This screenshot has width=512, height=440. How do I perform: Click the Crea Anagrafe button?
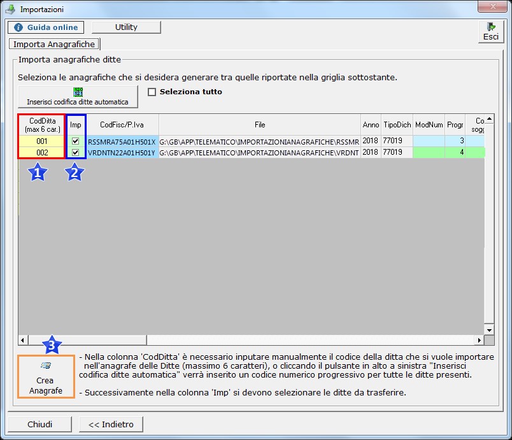(46, 376)
